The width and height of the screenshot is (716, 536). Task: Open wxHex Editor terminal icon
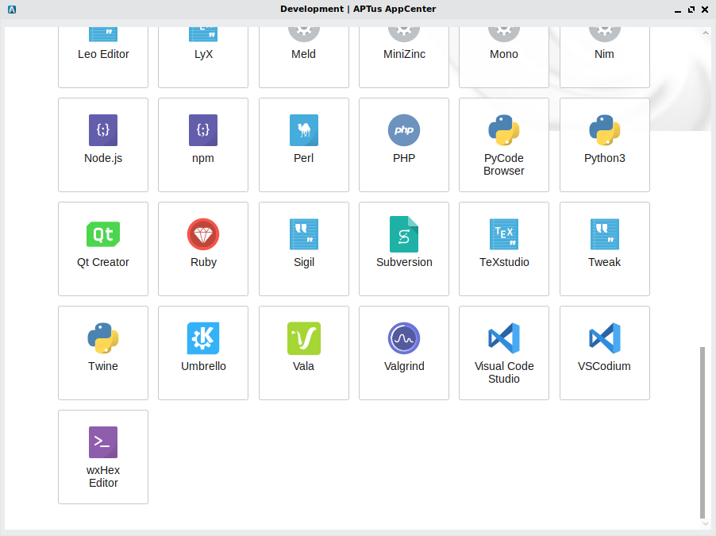coord(103,442)
